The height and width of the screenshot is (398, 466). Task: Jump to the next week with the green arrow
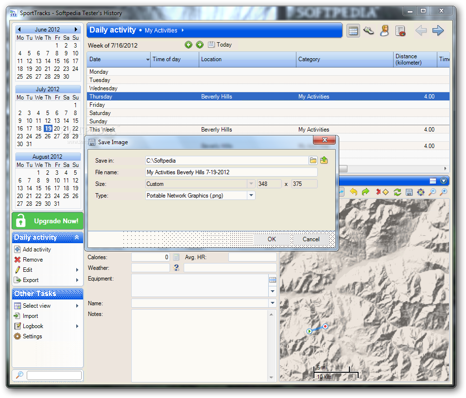(200, 45)
